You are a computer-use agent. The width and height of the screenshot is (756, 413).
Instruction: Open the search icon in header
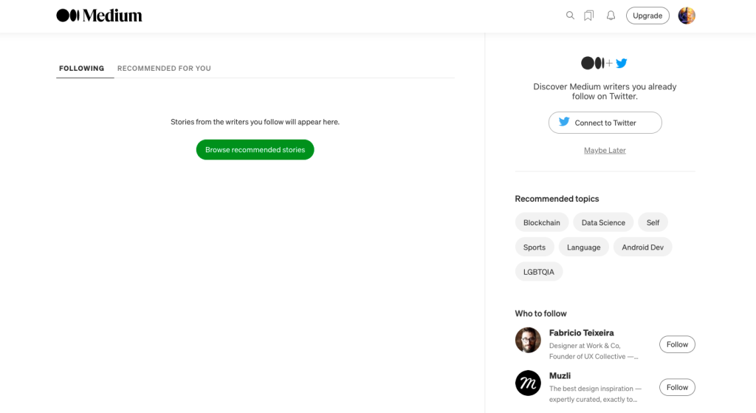pyautogui.click(x=570, y=16)
